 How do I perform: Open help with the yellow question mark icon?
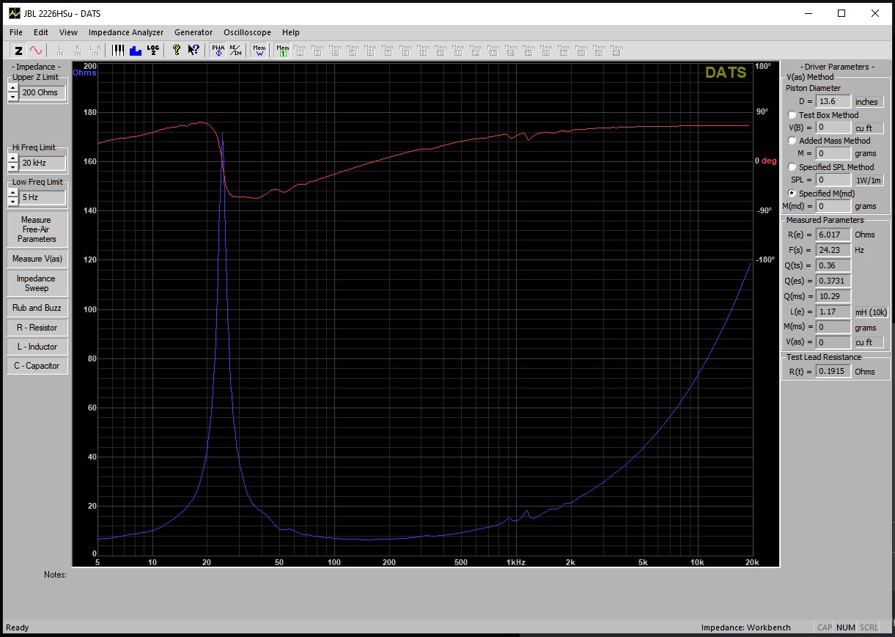click(176, 50)
